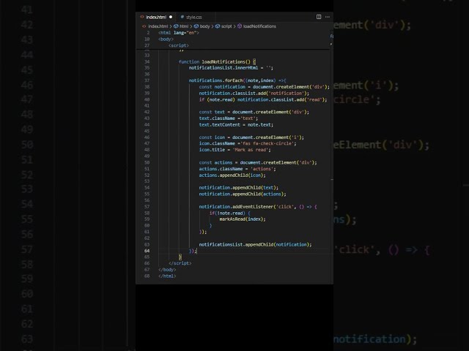469x351 pixels.
Task: Jump to sticky line '<html lang="en">'
Action: click(x=179, y=33)
